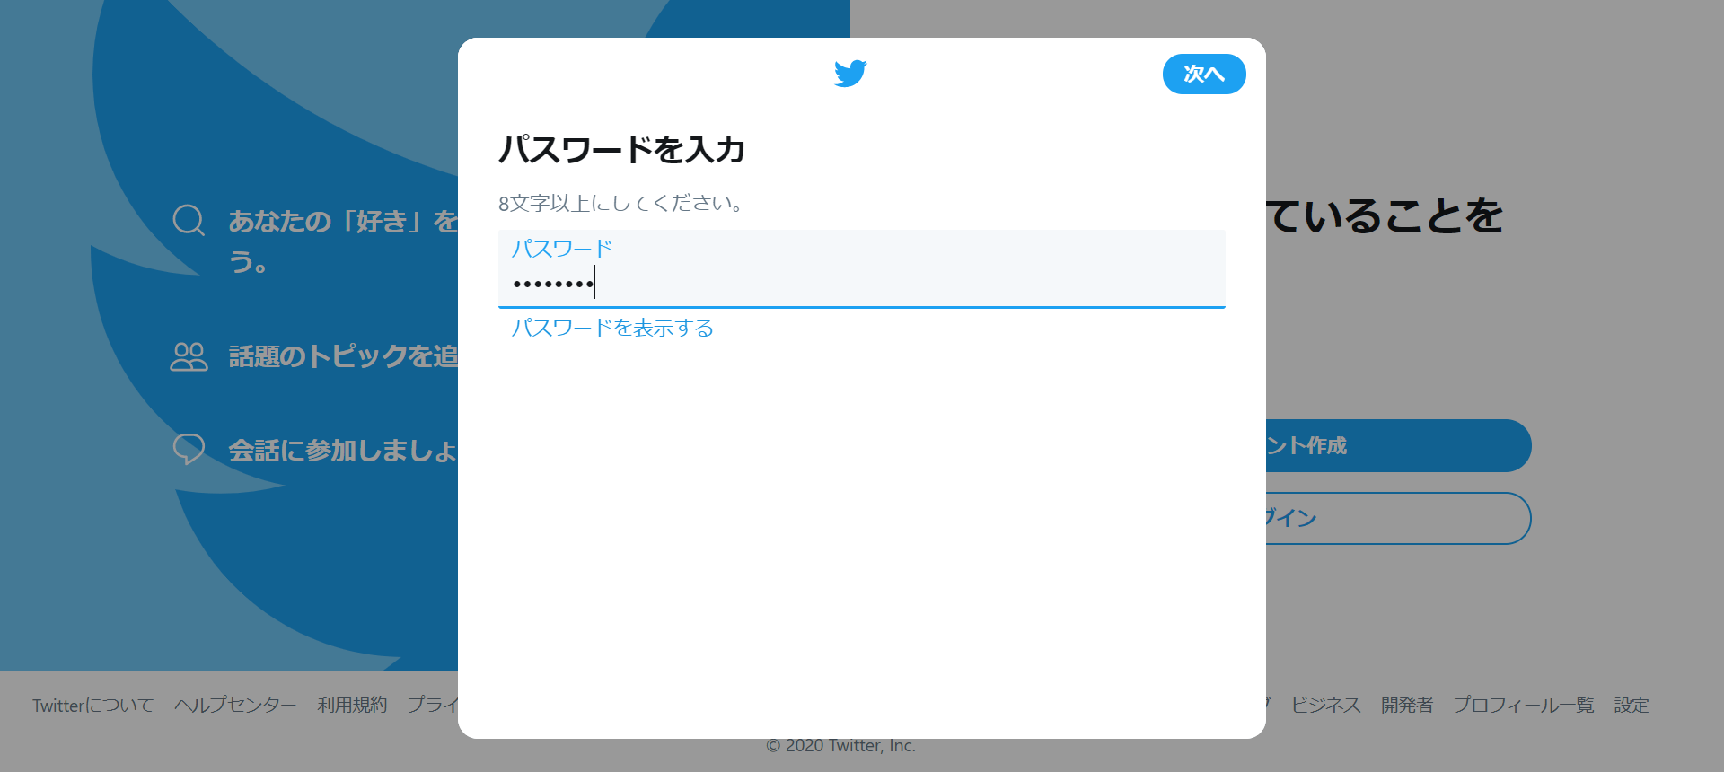
Task: Open ビジネス footer link
Action: 1326,706
